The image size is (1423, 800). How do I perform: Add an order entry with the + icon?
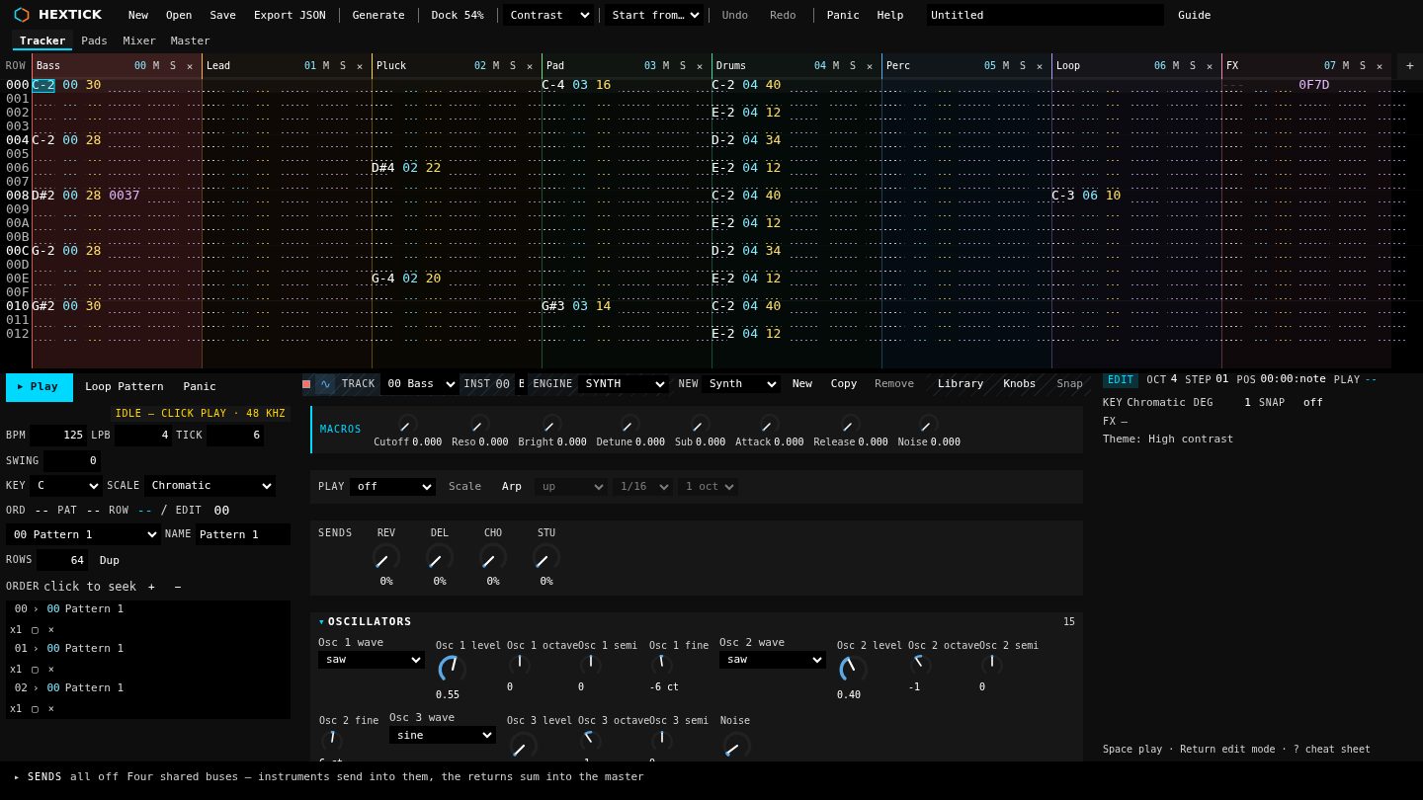(151, 587)
